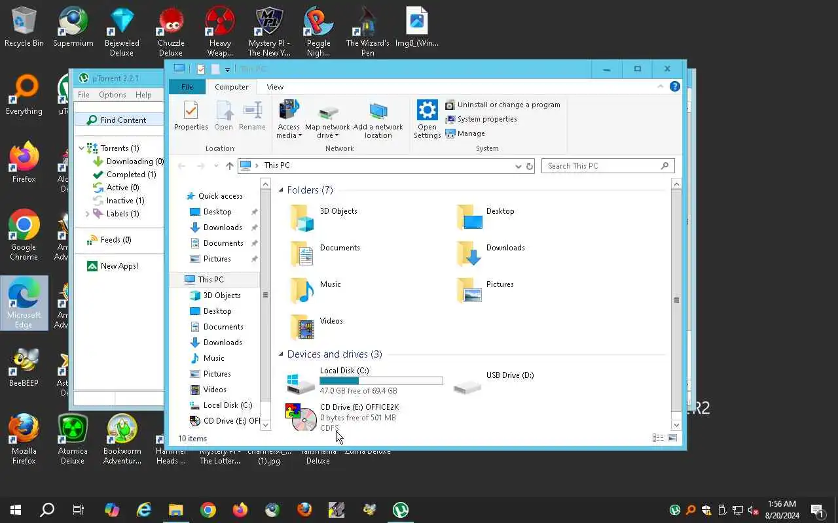
Task: Open the Recent locations dropdown arrow
Action: click(215, 166)
